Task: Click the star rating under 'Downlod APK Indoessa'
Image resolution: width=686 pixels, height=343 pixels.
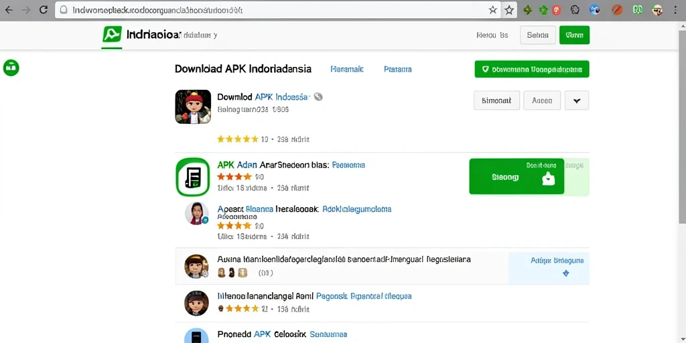Action: click(x=238, y=139)
